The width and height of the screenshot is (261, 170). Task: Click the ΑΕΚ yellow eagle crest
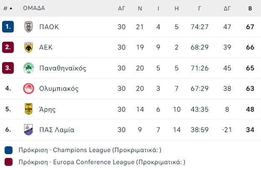(29, 47)
